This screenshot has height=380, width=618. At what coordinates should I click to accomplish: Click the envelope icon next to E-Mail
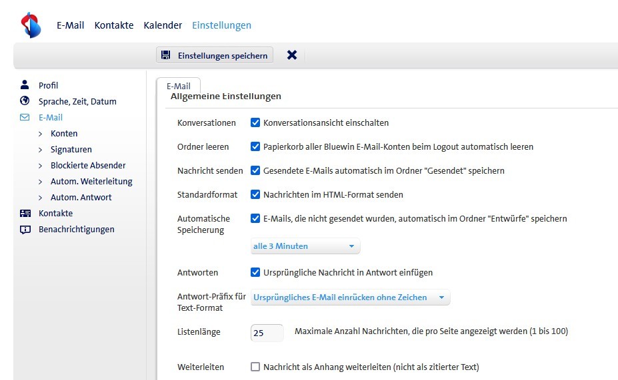[25, 117]
